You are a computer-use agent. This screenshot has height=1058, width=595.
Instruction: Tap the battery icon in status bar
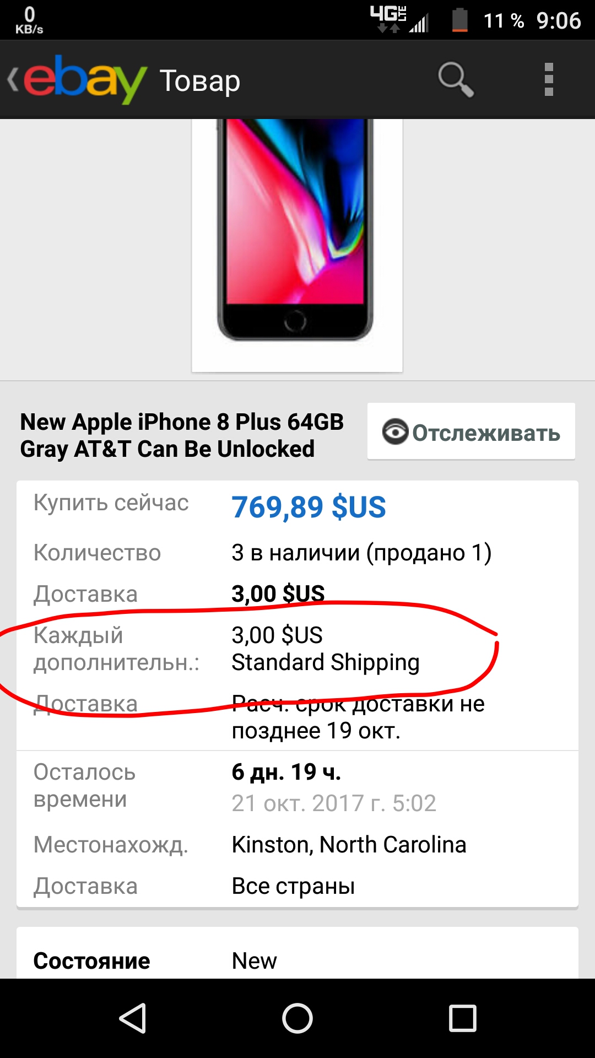(x=459, y=20)
